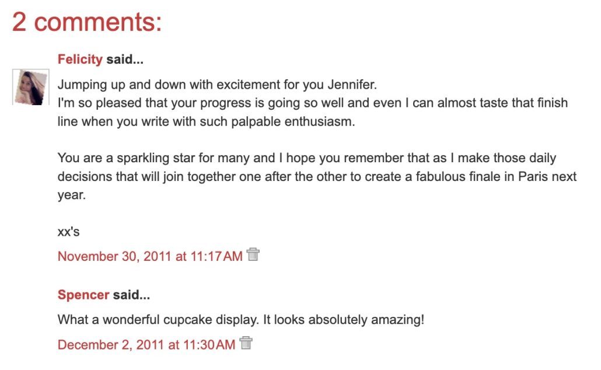
Task: Click the "xx's" sign-off text
Action: pyautogui.click(x=68, y=232)
